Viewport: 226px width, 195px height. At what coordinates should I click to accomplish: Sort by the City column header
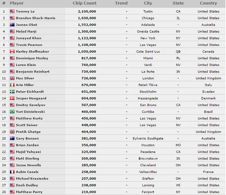148,3
